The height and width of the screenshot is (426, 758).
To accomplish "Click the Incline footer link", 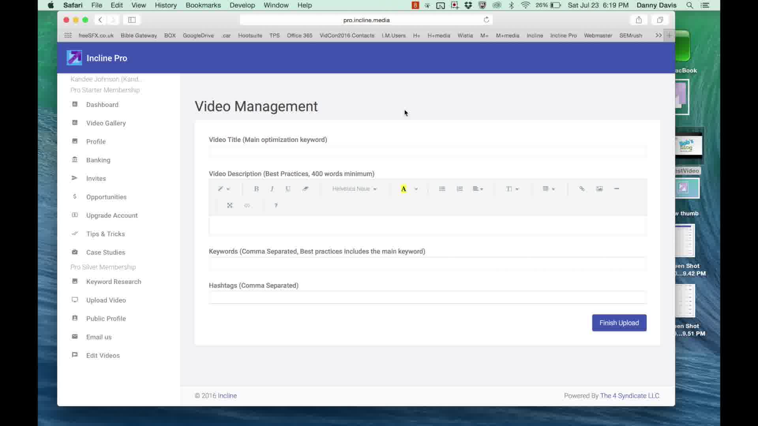I will point(227,396).
